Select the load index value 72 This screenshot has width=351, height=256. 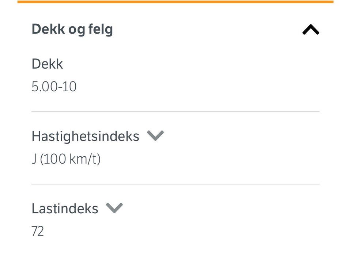[x=38, y=232]
